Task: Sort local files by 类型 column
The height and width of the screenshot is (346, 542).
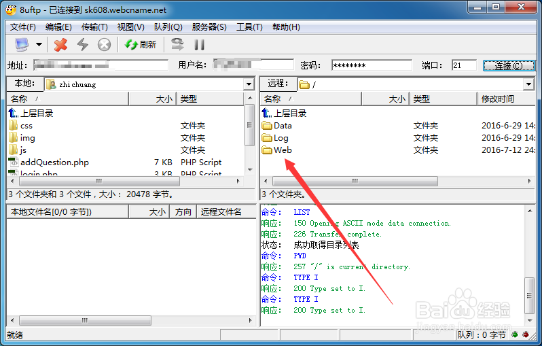Action: (x=210, y=99)
